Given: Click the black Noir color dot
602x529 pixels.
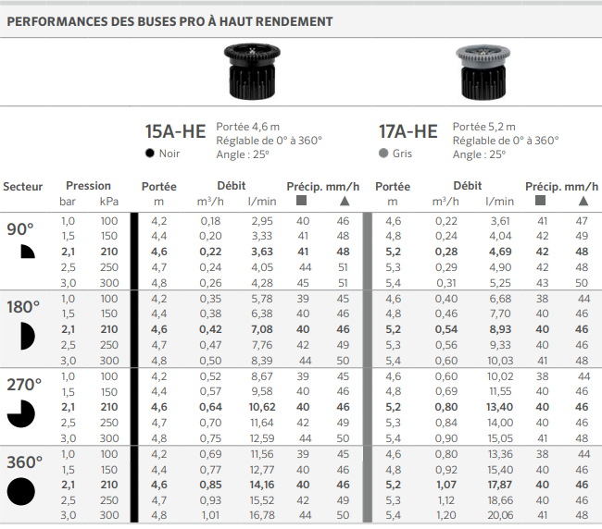Looking at the screenshot, I should coord(150,154).
